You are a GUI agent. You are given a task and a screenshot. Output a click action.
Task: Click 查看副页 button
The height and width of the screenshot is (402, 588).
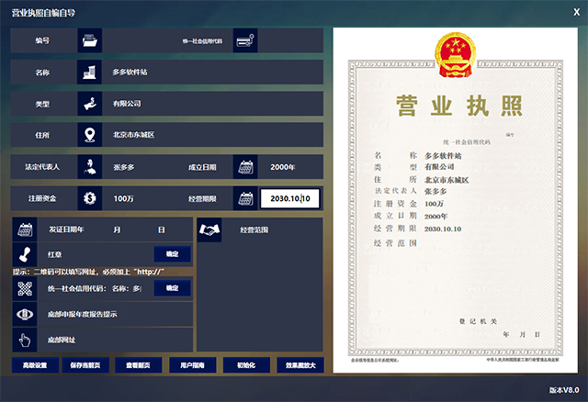[x=139, y=365]
